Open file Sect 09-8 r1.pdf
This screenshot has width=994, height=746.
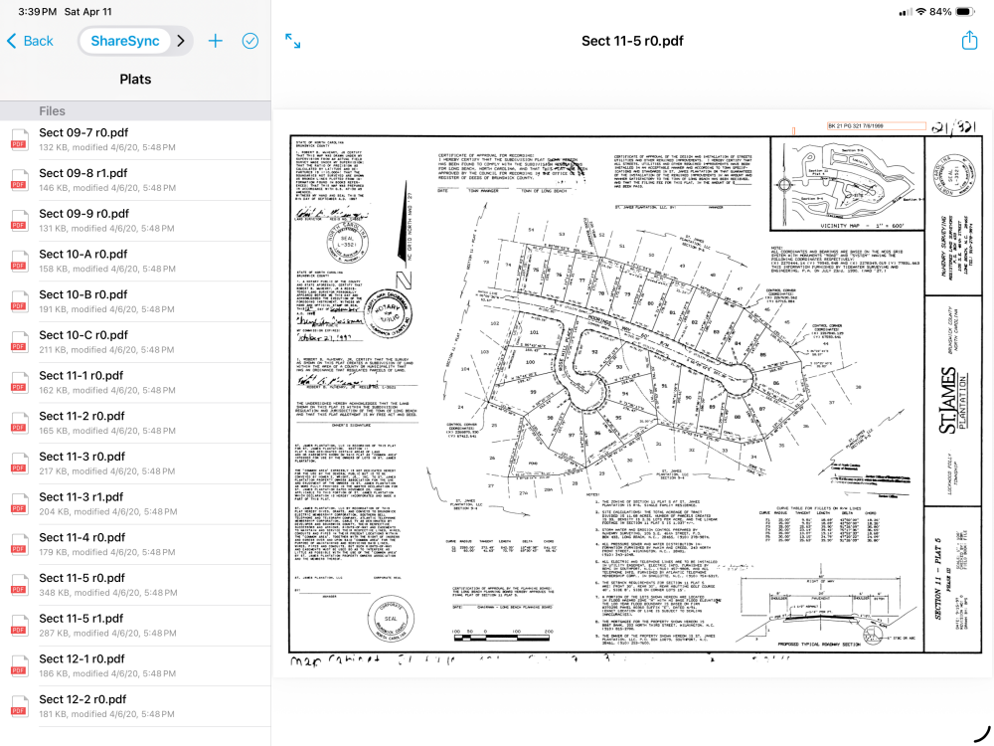click(135, 180)
